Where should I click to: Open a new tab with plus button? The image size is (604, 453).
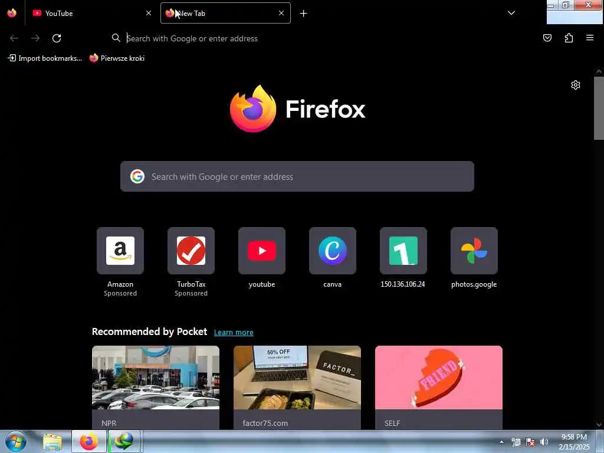point(304,14)
